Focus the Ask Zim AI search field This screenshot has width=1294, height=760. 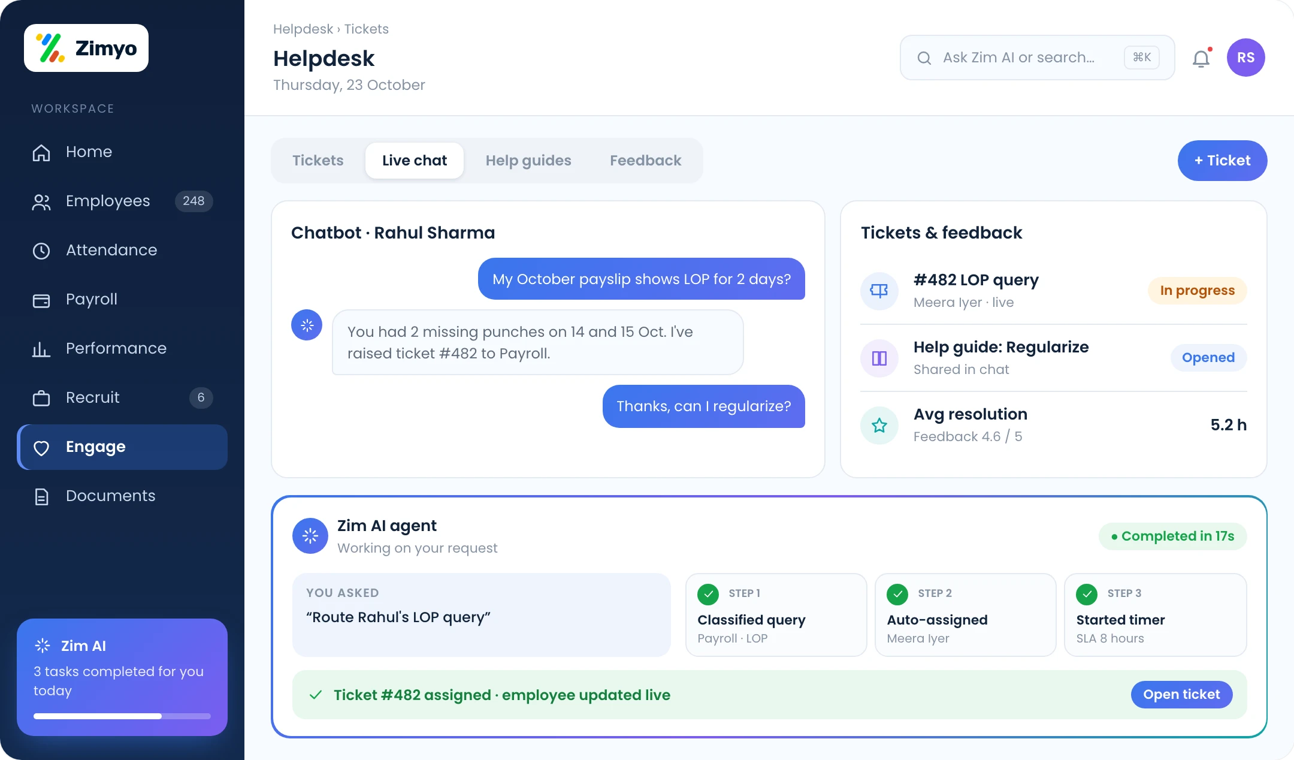coord(1038,58)
